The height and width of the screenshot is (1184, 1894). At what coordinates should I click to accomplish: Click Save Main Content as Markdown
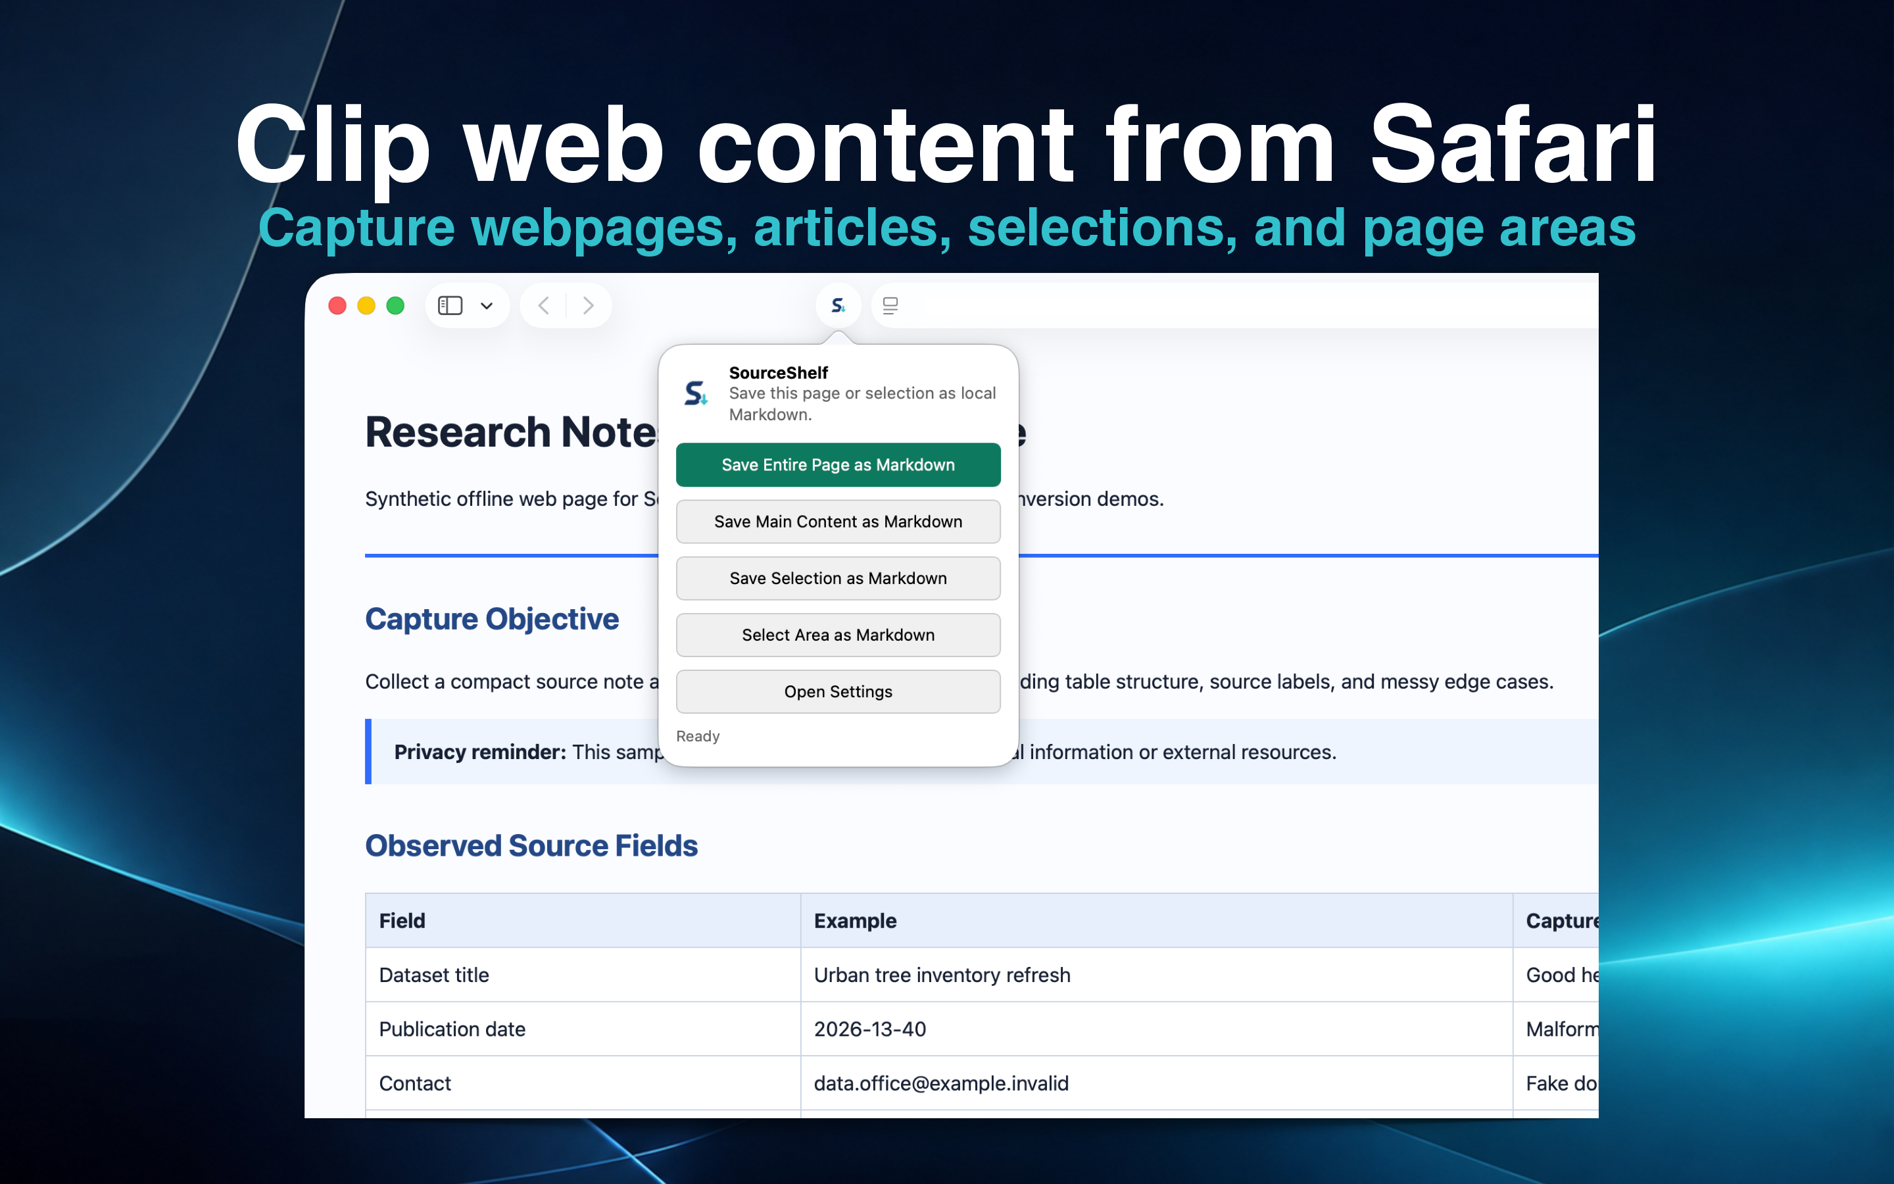point(838,522)
